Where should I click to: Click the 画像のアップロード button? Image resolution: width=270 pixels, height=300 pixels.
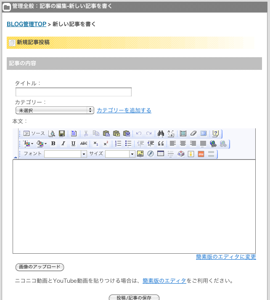[x=40, y=267]
